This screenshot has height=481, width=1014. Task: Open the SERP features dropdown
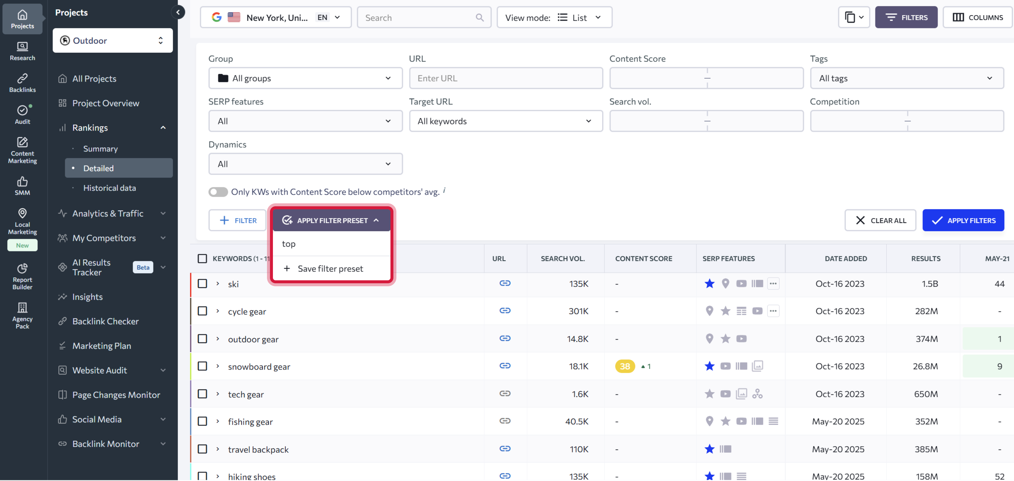pyautogui.click(x=306, y=121)
